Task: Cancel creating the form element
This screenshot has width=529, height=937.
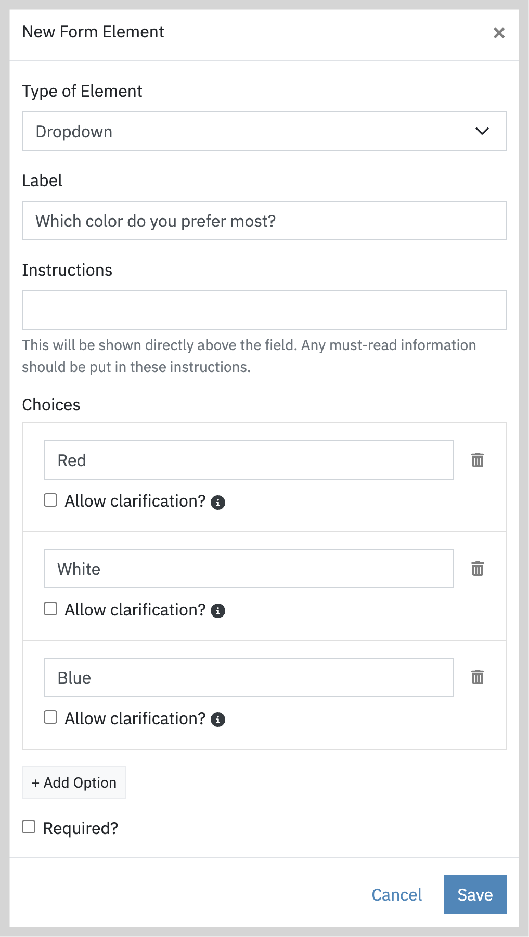Action: (396, 894)
